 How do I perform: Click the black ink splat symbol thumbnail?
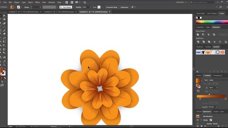click(203, 52)
